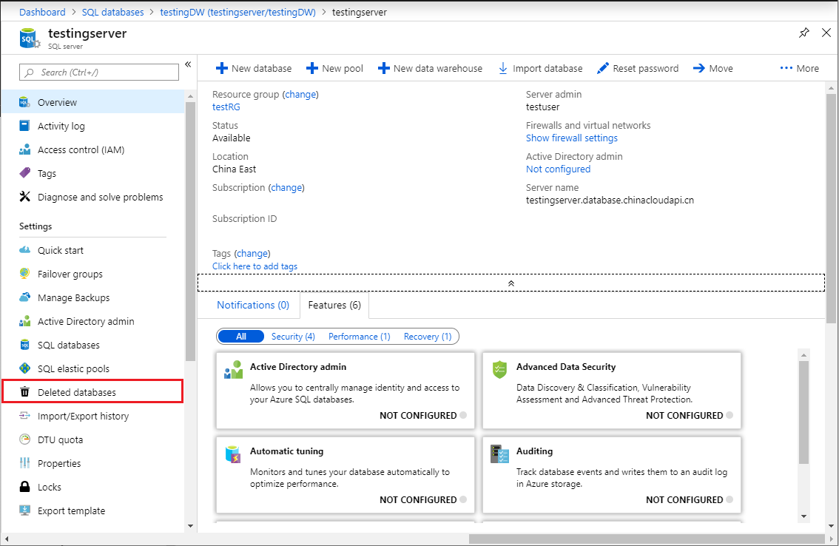Click the Overview icon in sidebar

pos(24,102)
